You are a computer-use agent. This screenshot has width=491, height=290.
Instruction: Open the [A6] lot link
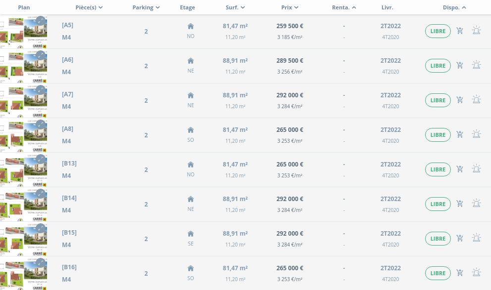67,60
